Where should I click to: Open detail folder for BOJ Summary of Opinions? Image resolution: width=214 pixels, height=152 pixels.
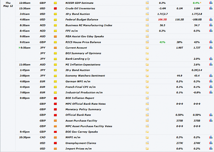[147, 53]
